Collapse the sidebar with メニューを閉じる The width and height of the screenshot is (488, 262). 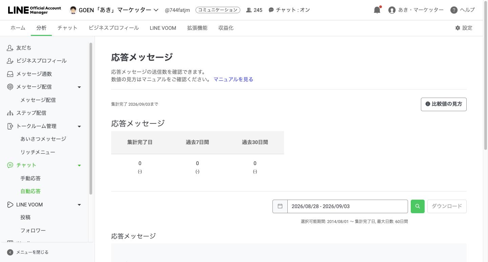[x=28, y=252]
